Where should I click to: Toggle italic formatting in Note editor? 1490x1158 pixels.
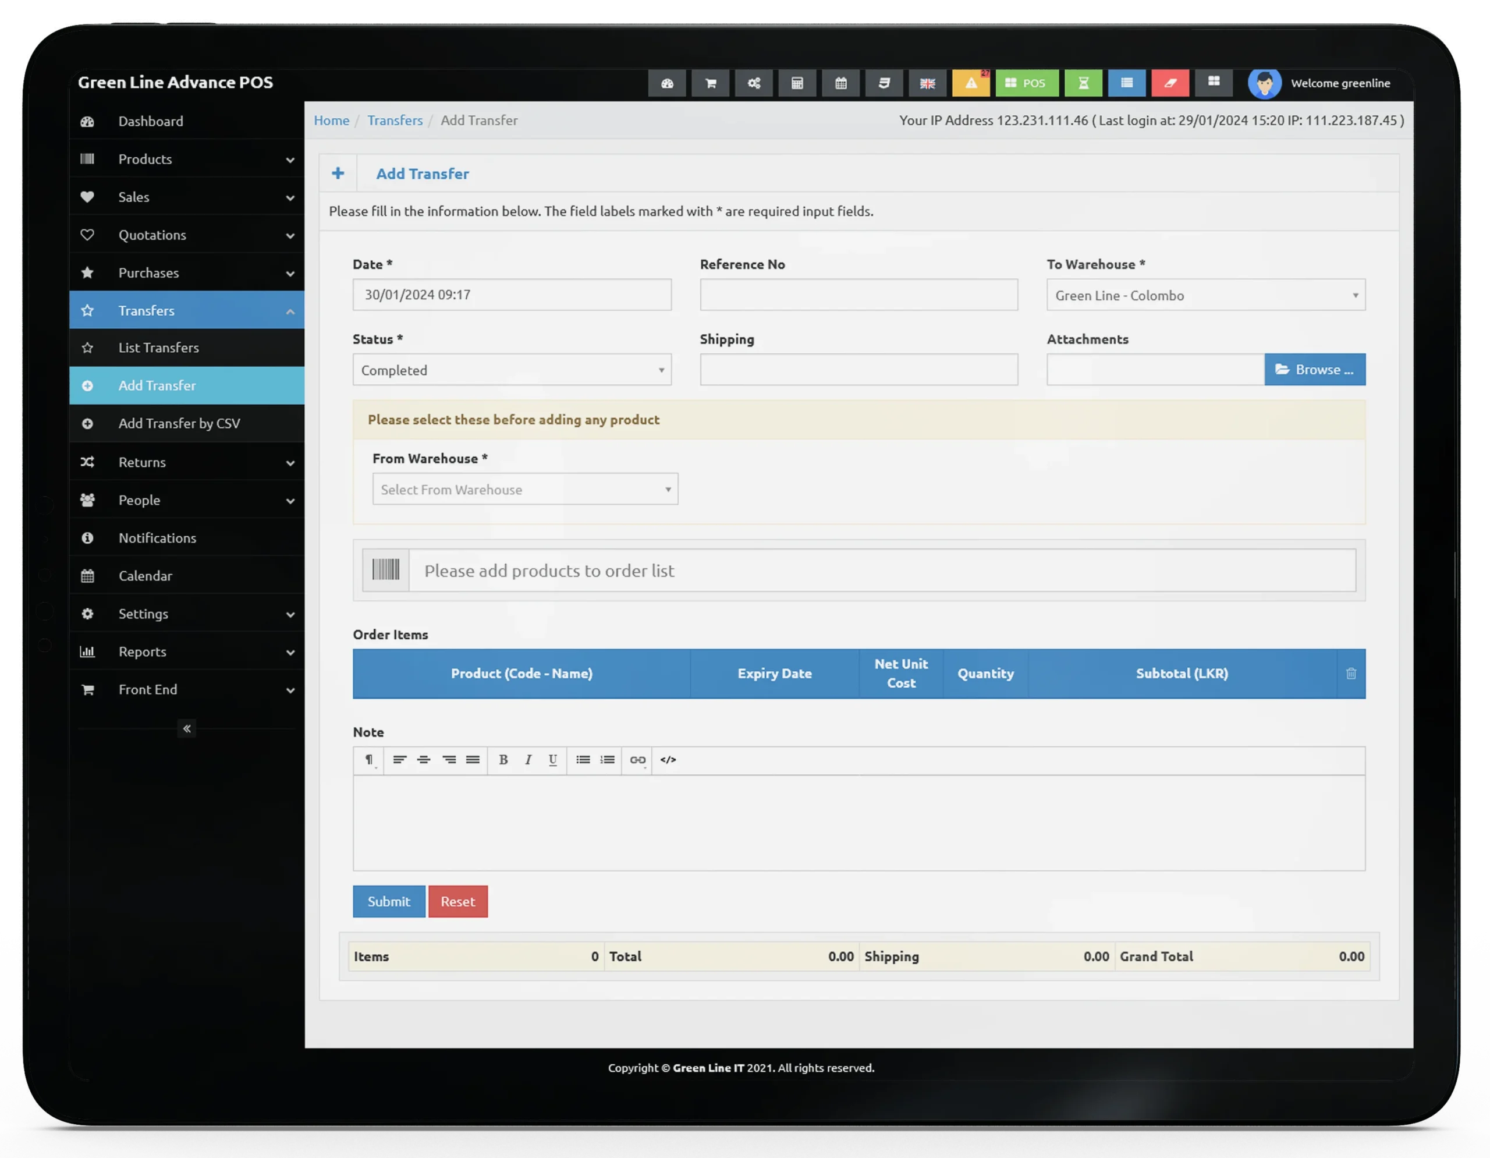click(x=527, y=760)
